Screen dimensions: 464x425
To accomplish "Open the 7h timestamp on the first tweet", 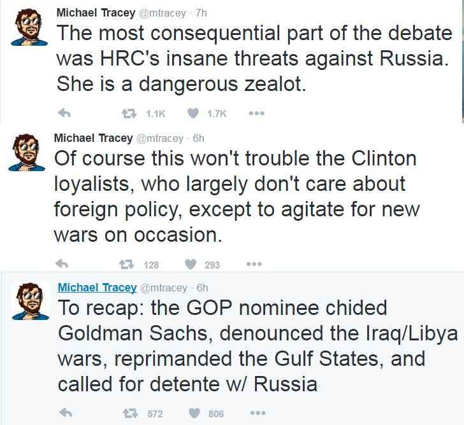I will (201, 13).
